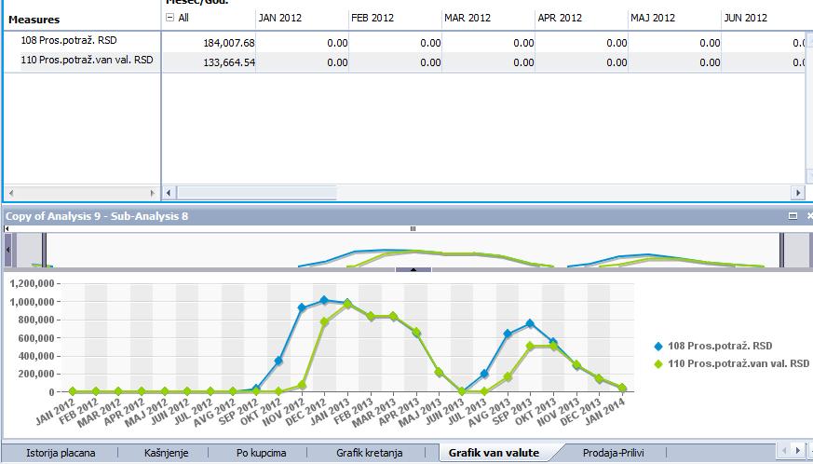Select the FEB 2012 column header
Screen dimensions: 813x464
[x=373, y=18]
